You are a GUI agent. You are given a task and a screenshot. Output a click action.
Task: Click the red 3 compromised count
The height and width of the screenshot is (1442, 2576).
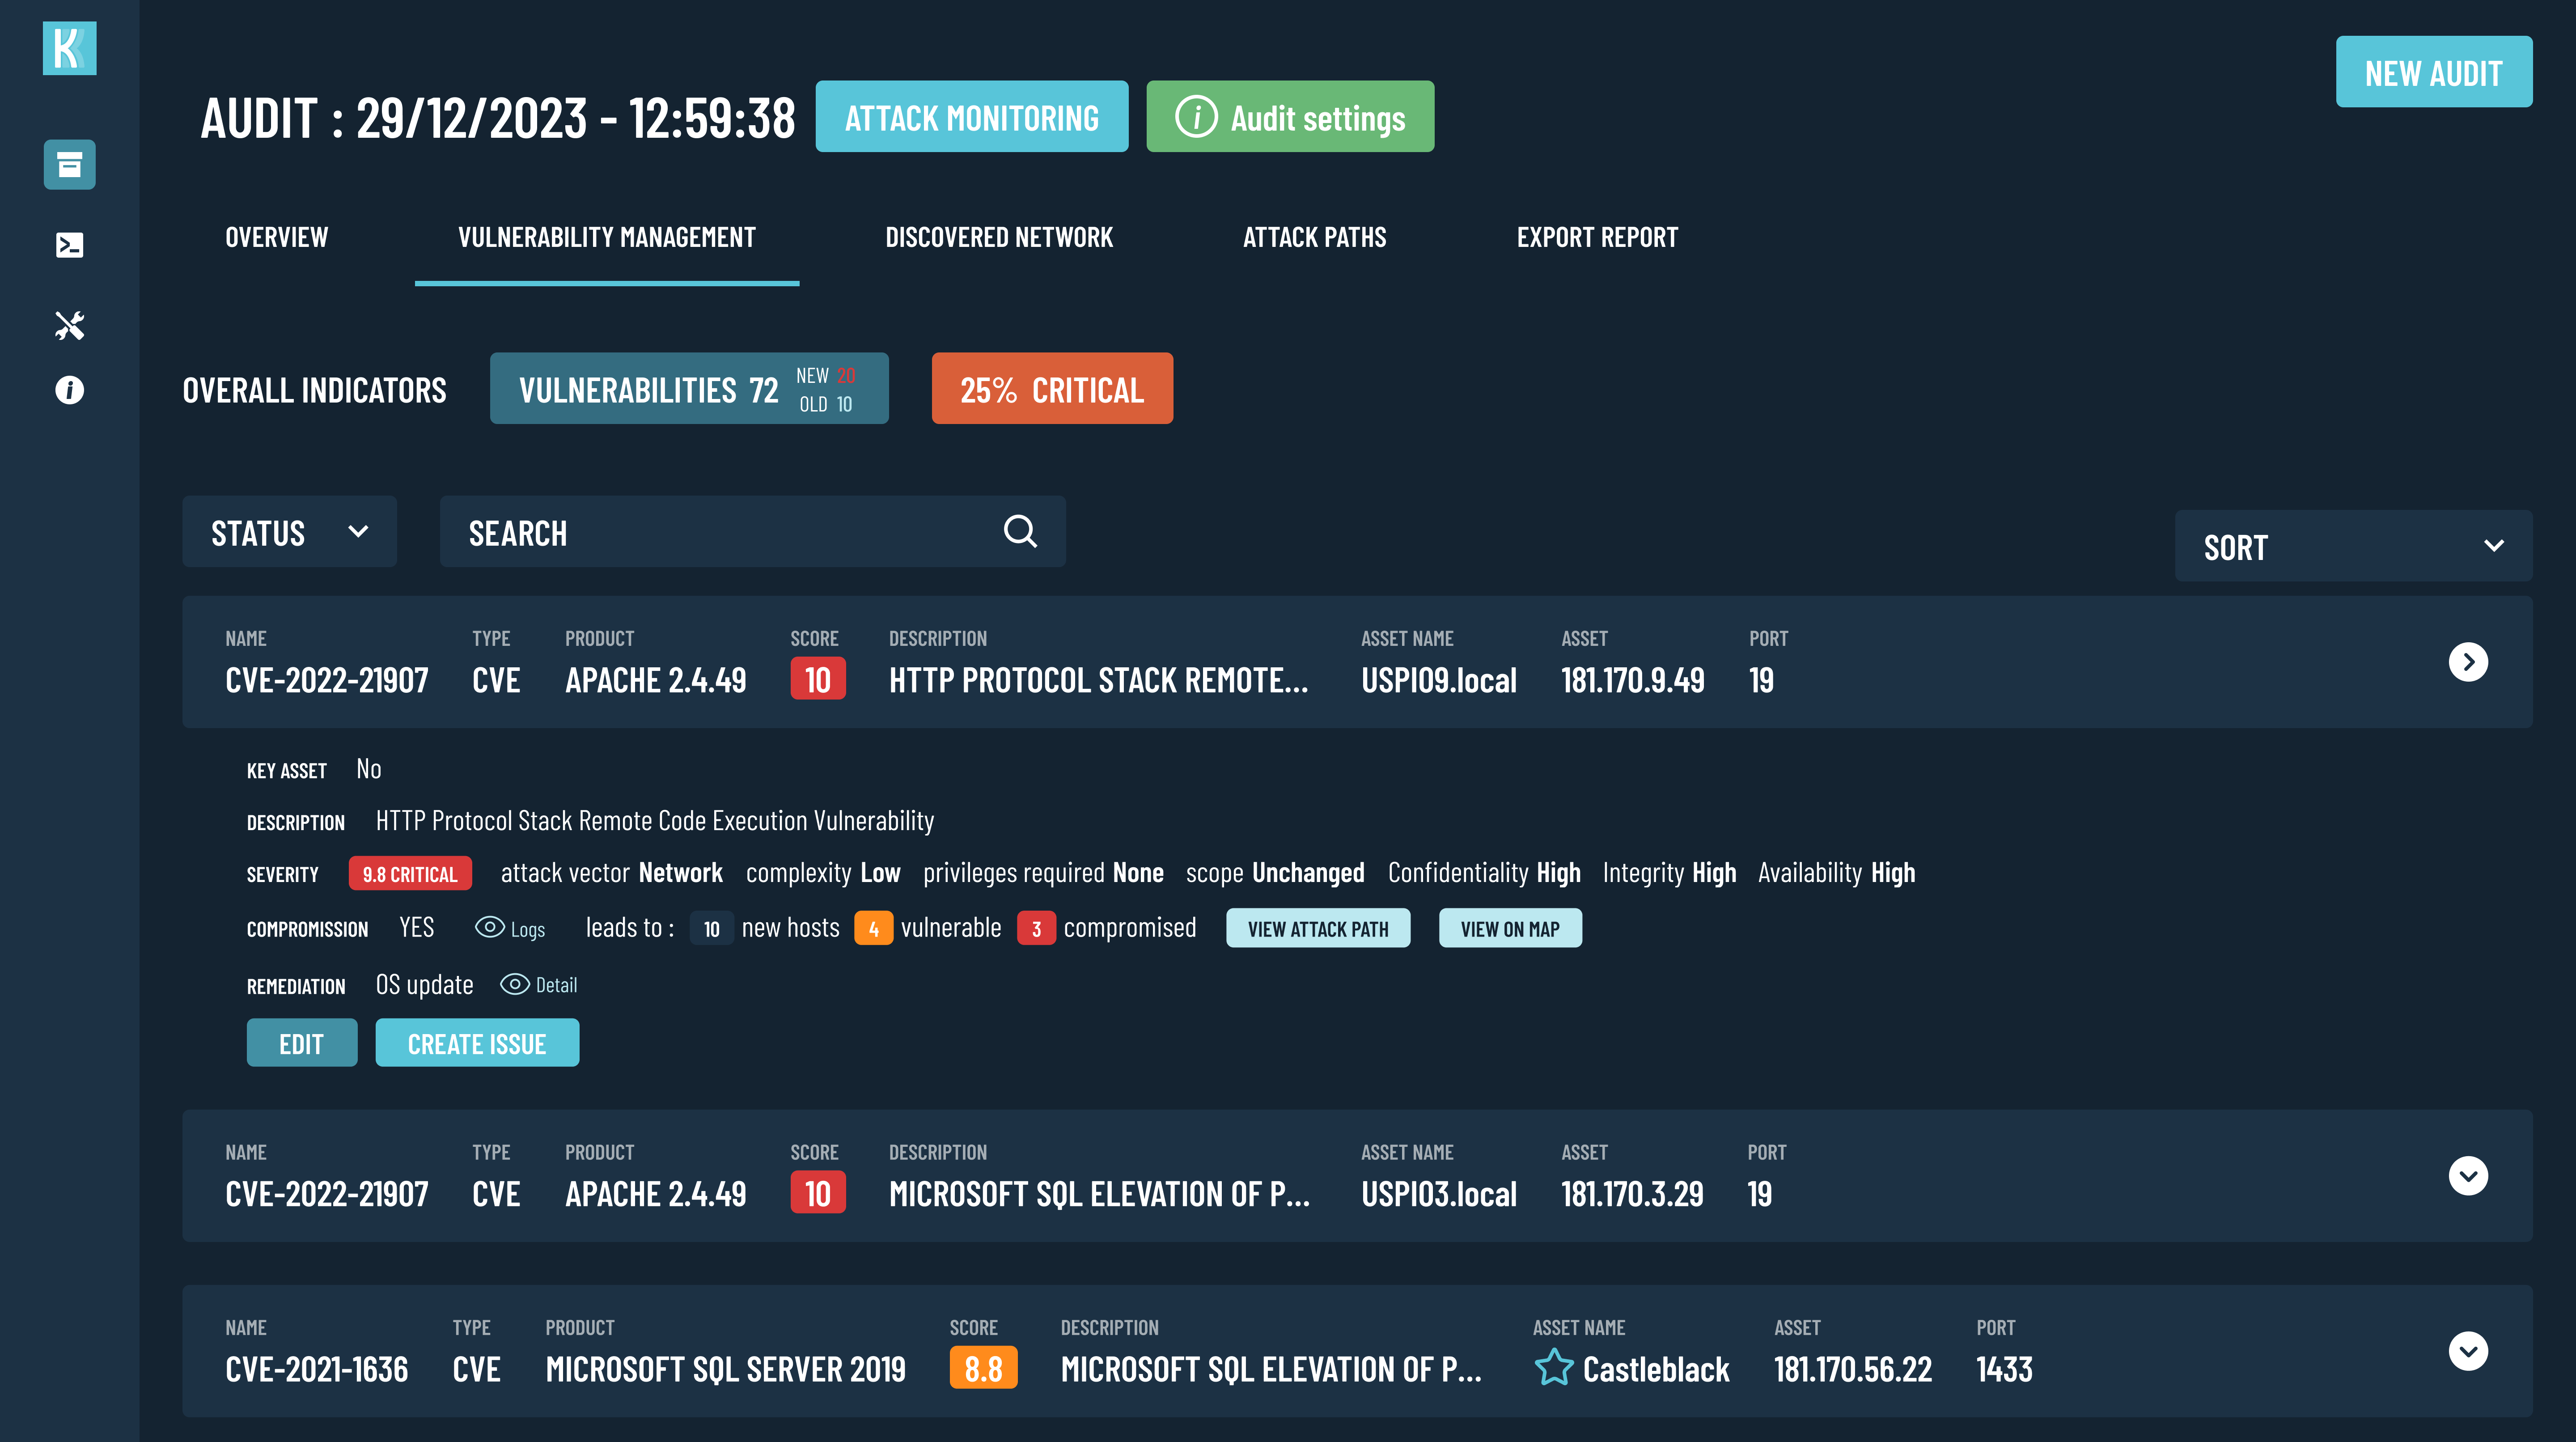click(1036, 928)
